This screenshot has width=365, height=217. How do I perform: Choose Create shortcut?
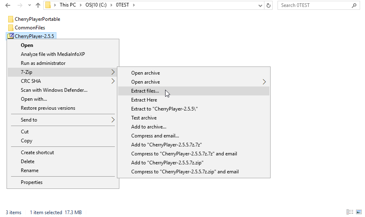coord(63,153)
